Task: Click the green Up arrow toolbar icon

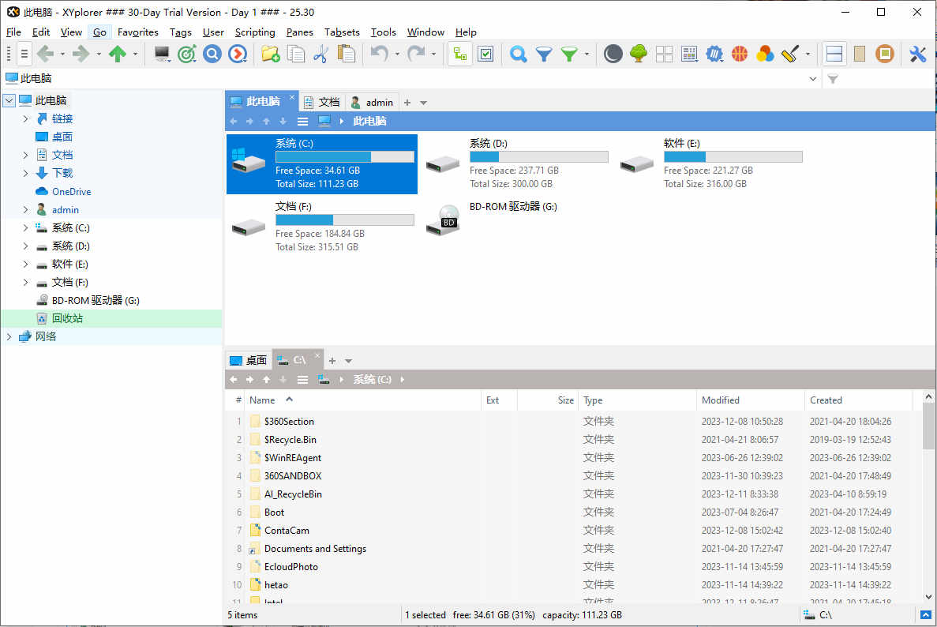Action: (117, 54)
